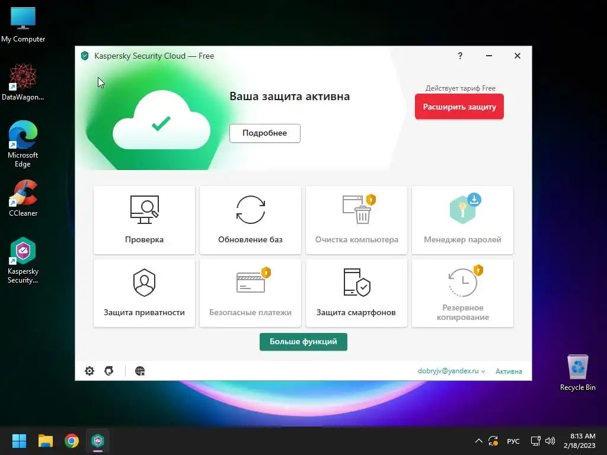Viewport: 607px width, 455px height.
Task: Click the globe network icon in footer
Action: 140,371
